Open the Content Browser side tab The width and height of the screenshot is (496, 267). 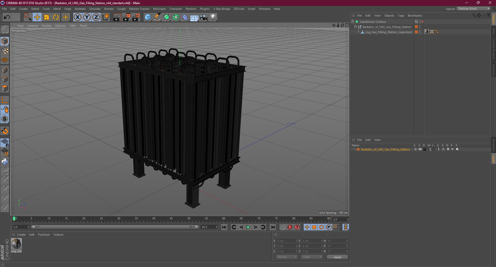click(493, 49)
